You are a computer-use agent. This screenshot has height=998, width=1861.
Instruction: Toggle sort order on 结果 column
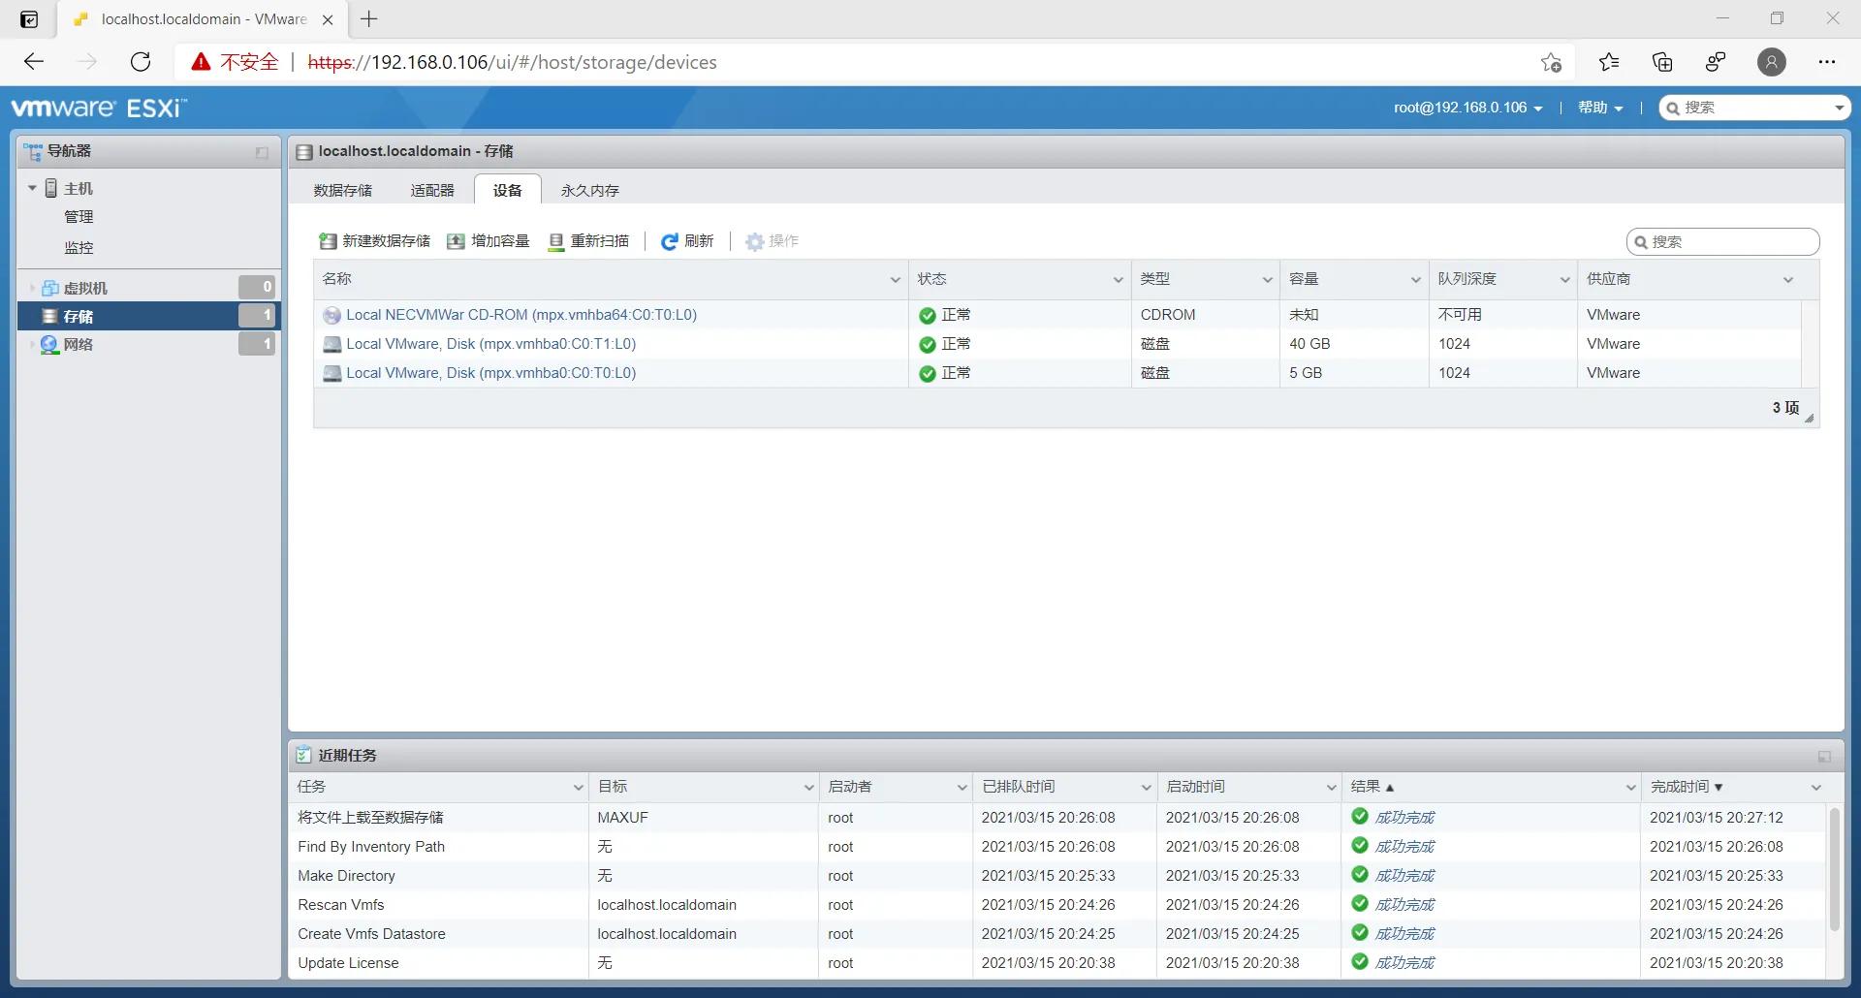pyautogui.click(x=1371, y=787)
